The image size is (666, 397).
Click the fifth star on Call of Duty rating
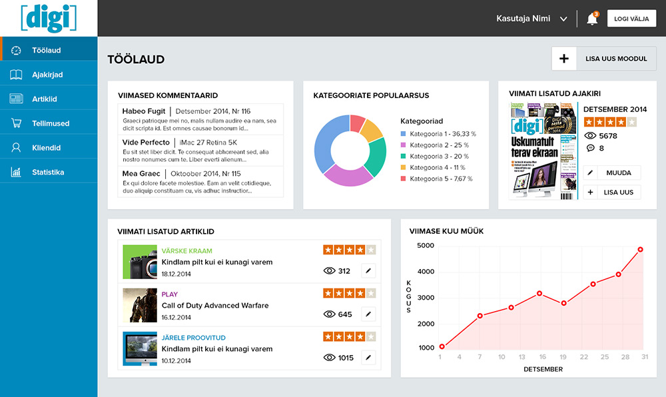coord(372,292)
